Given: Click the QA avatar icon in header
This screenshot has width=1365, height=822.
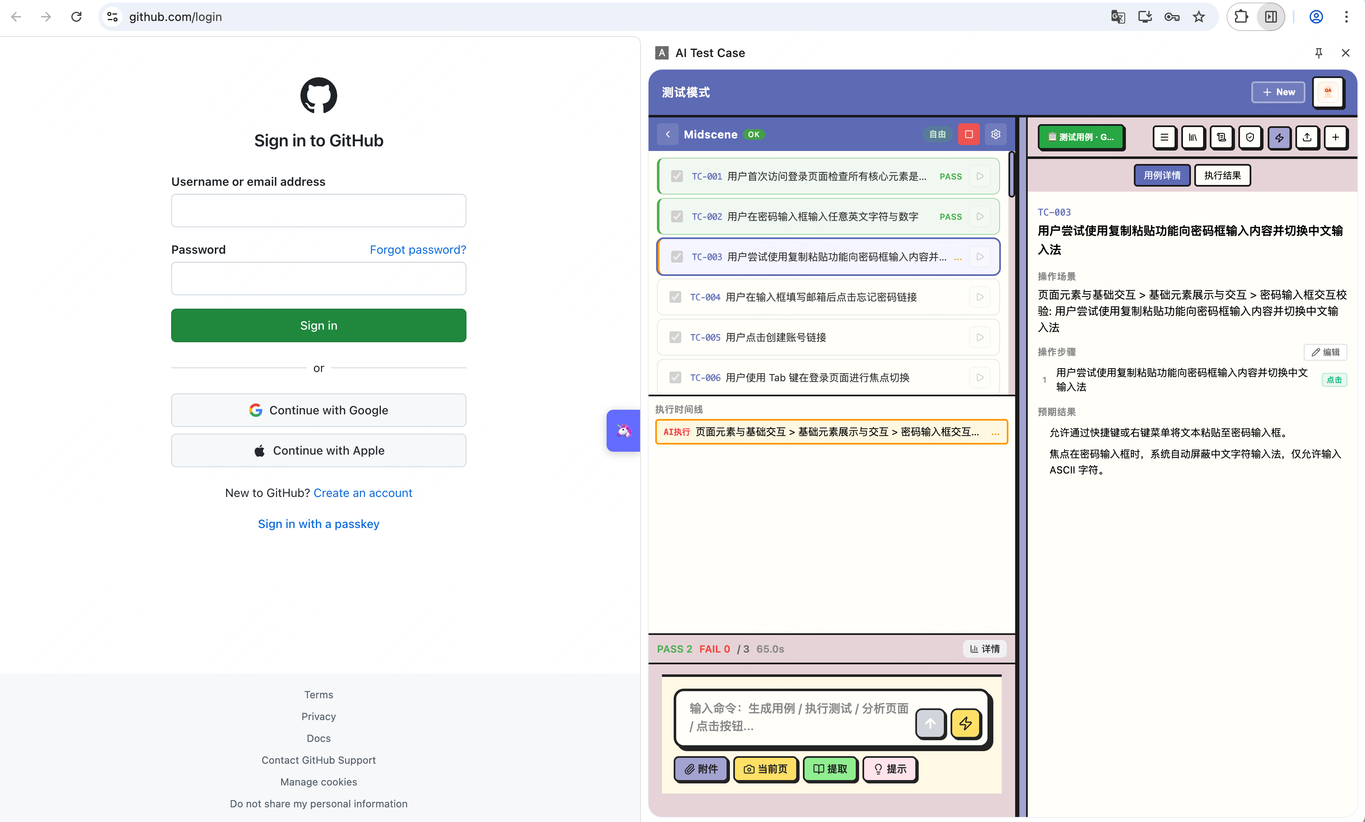Looking at the screenshot, I should 1328,92.
